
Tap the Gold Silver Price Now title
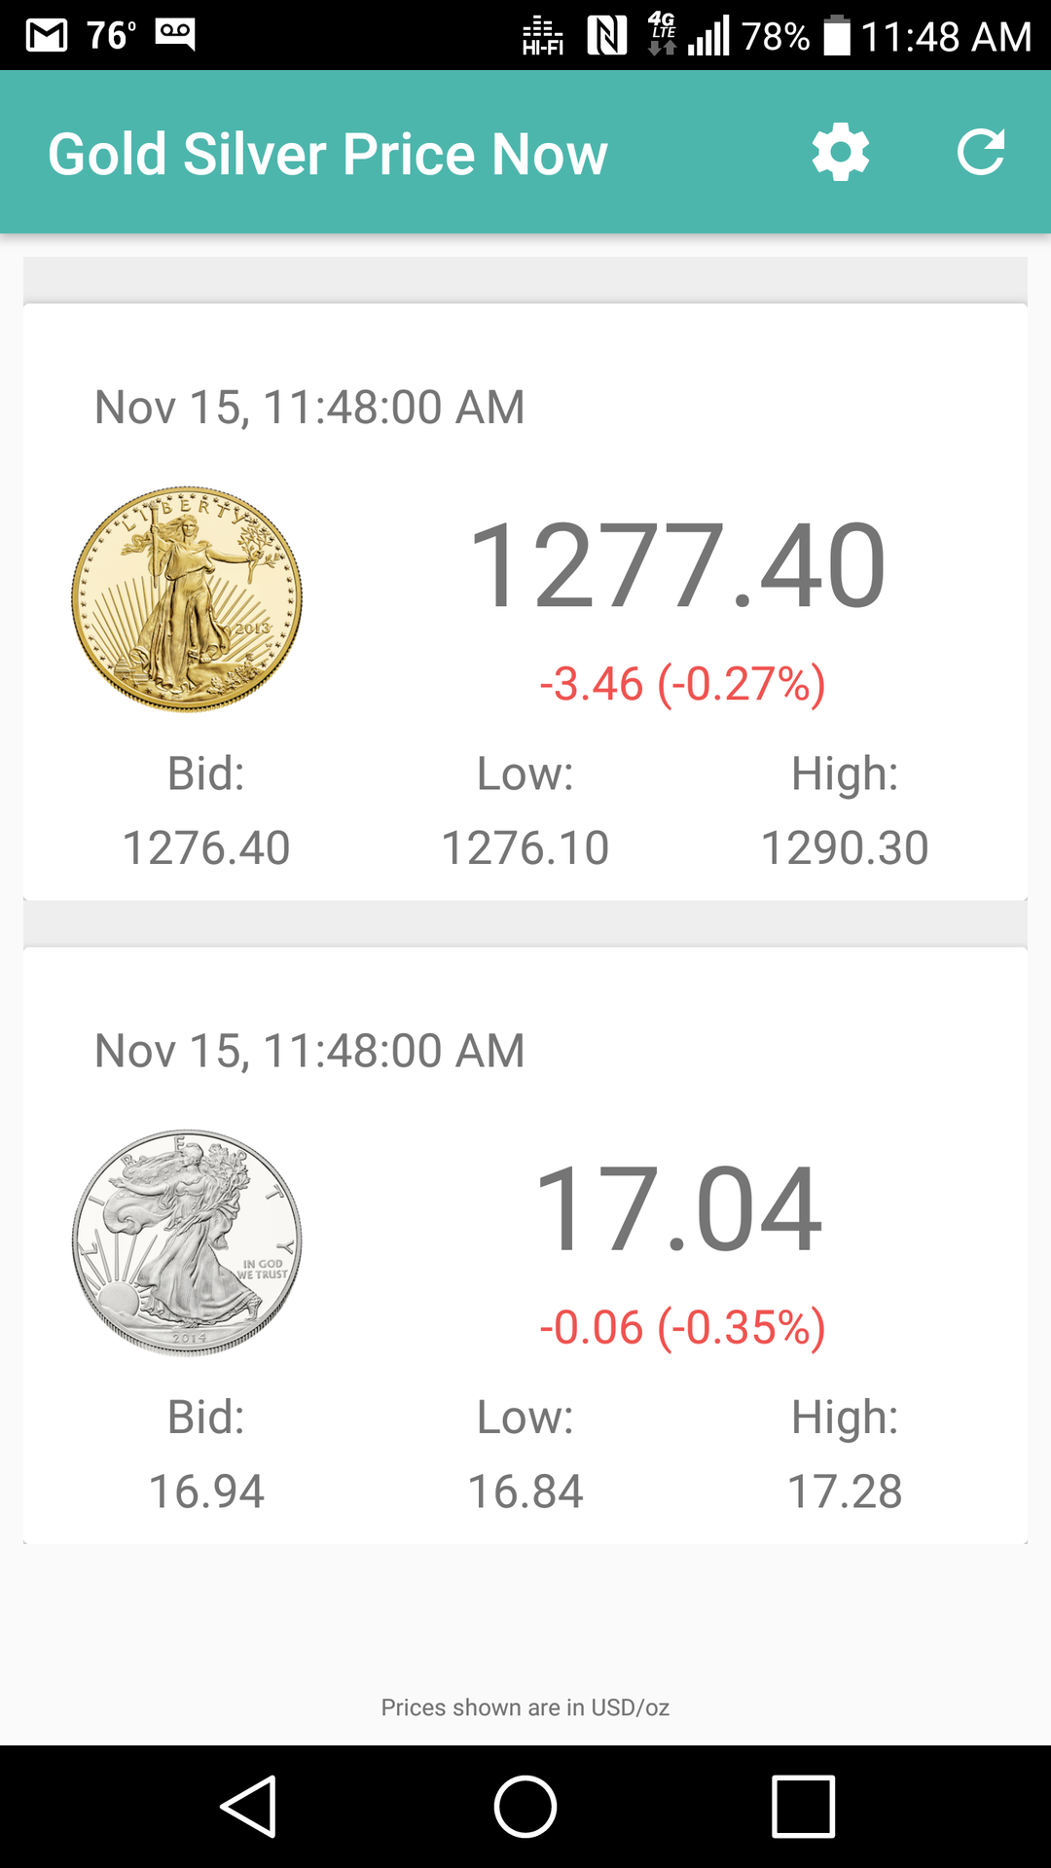click(328, 154)
